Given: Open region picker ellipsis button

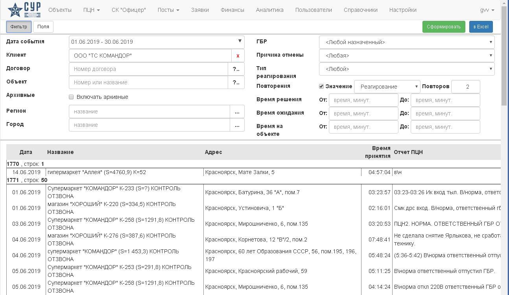Looking at the screenshot, I should click(237, 111).
